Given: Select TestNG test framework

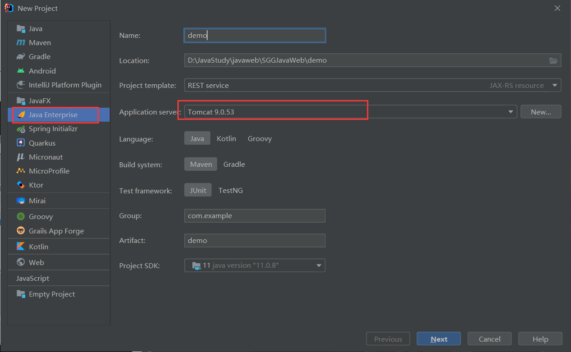Looking at the screenshot, I should (x=231, y=190).
